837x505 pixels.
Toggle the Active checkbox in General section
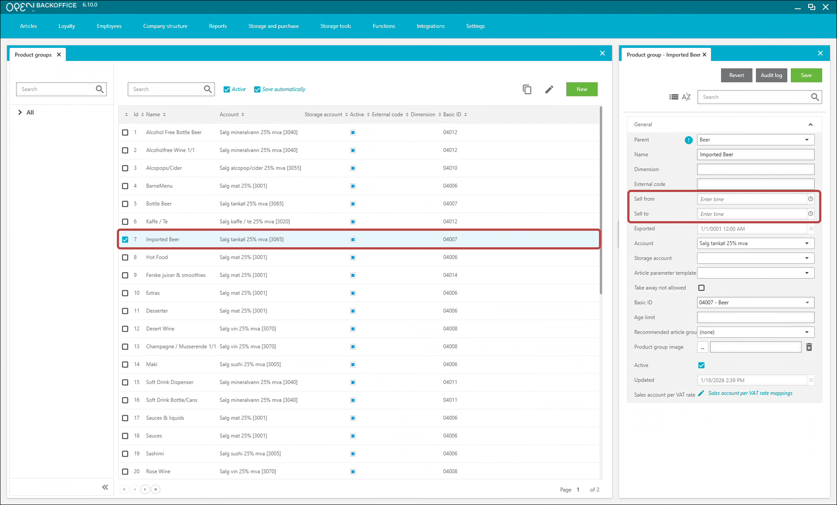(x=701, y=365)
